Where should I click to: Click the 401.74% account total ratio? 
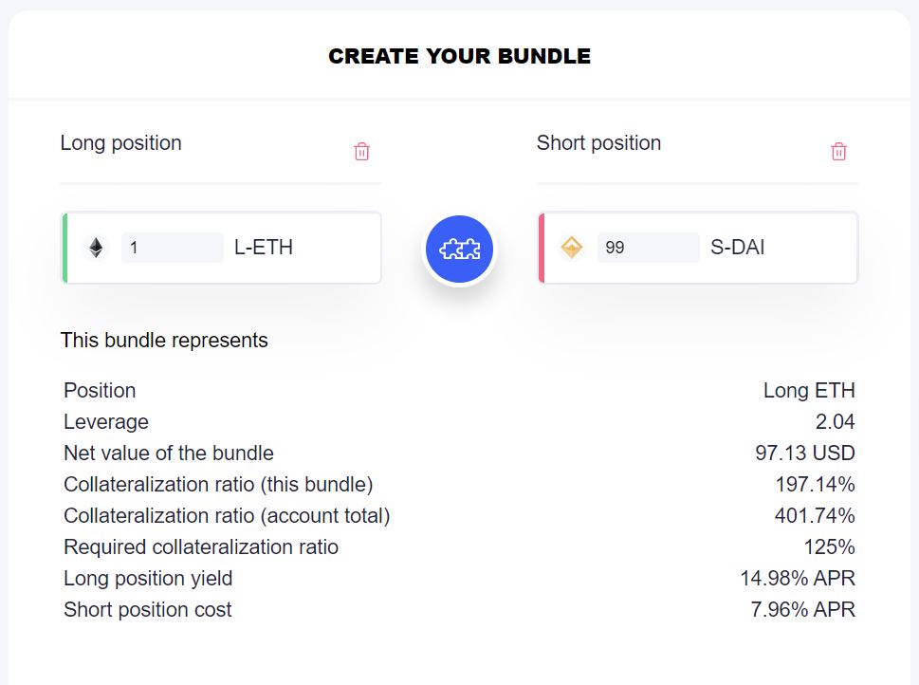(815, 516)
